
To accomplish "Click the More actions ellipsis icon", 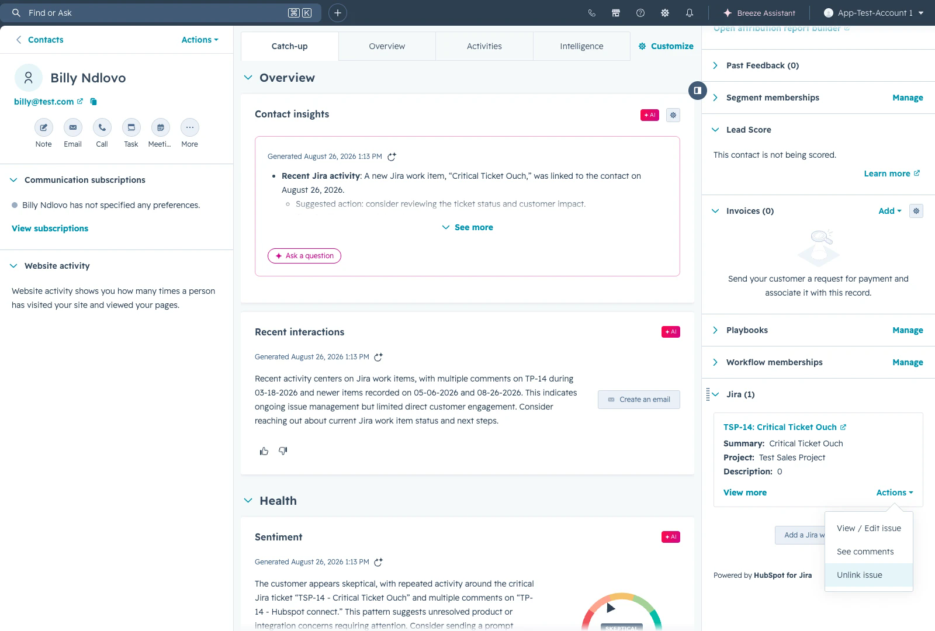I will pyautogui.click(x=189, y=127).
